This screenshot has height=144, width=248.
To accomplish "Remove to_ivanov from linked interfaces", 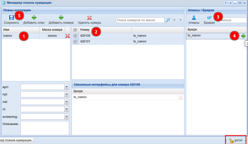I will [181, 98].
